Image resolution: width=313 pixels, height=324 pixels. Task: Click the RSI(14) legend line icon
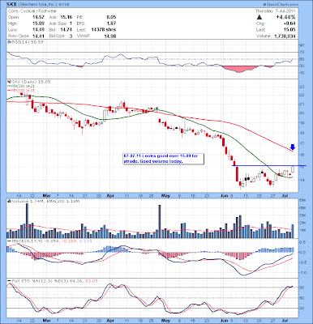(x=9, y=42)
